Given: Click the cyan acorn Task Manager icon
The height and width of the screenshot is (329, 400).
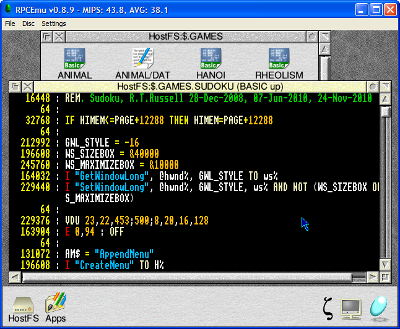Looking at the screenshot, I should 379,307.
